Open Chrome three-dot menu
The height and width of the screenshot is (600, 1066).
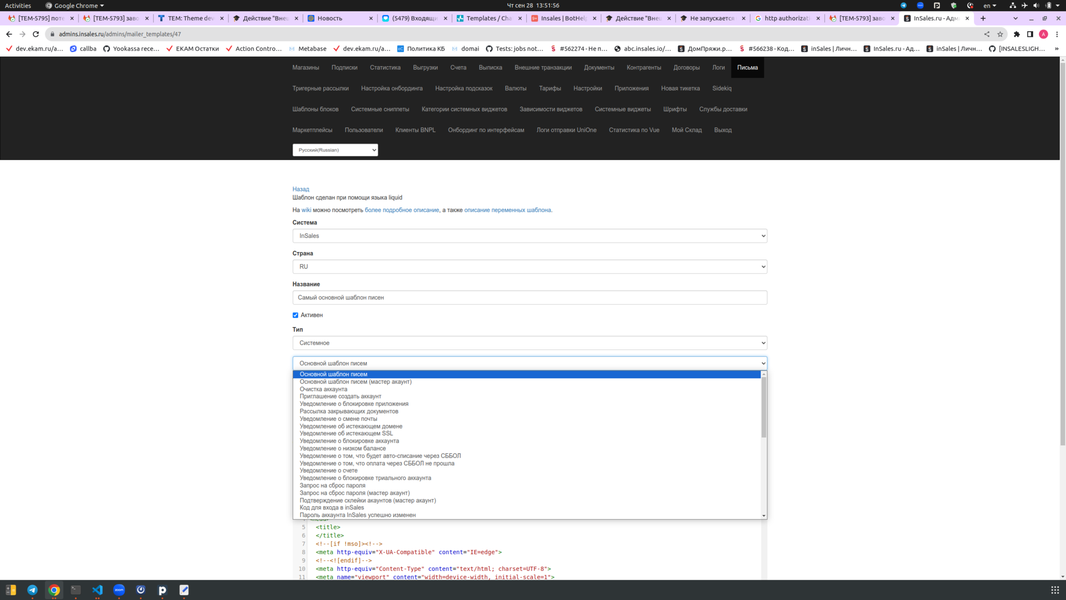pos(1057,34)
